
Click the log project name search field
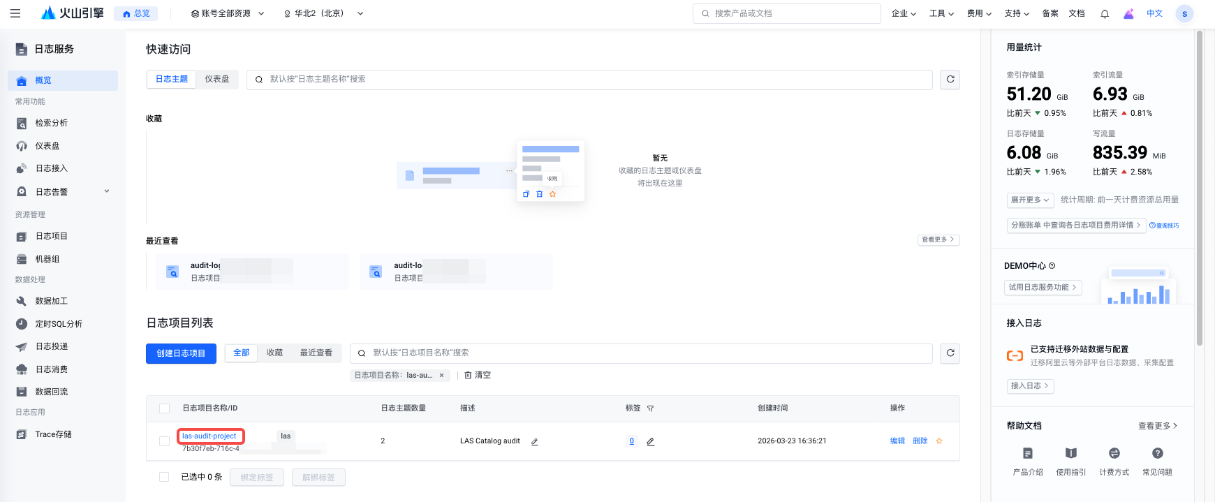pos(642,353)
